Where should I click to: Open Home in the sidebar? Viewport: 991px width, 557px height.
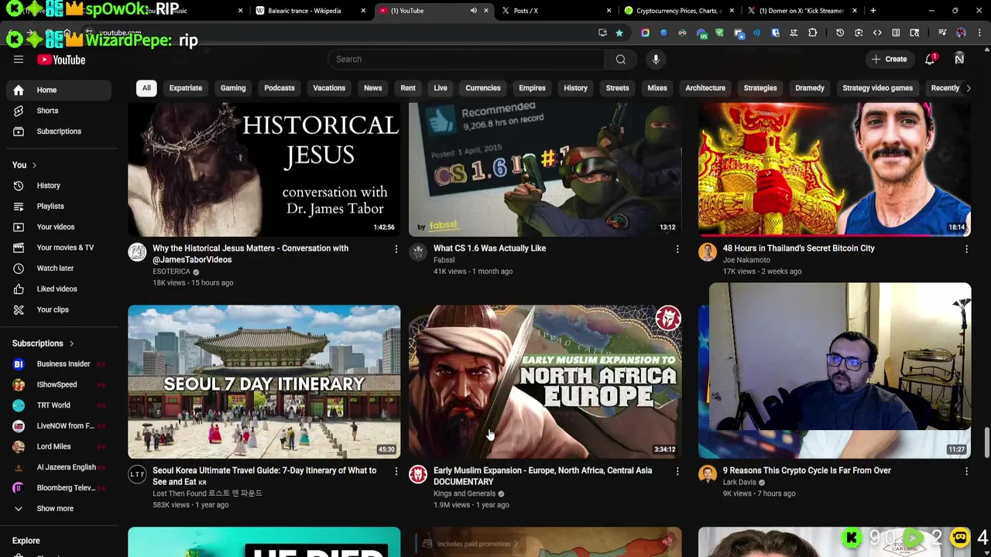coord(59,90)
